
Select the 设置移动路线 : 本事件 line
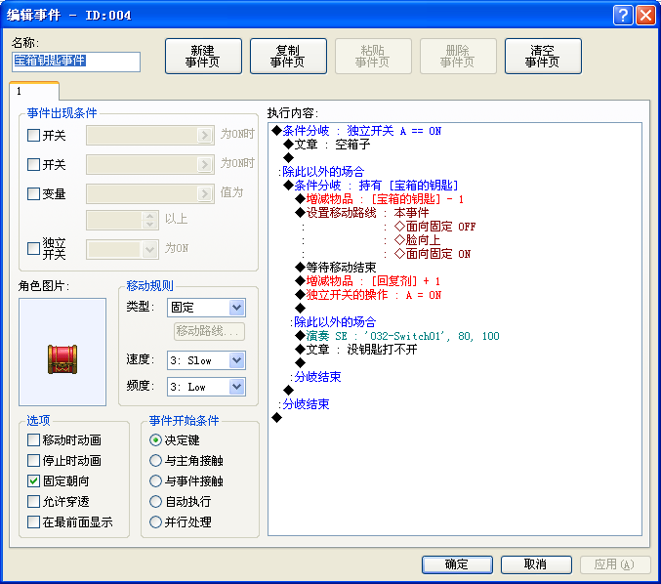pyautogui.click(x=362, y=213)
